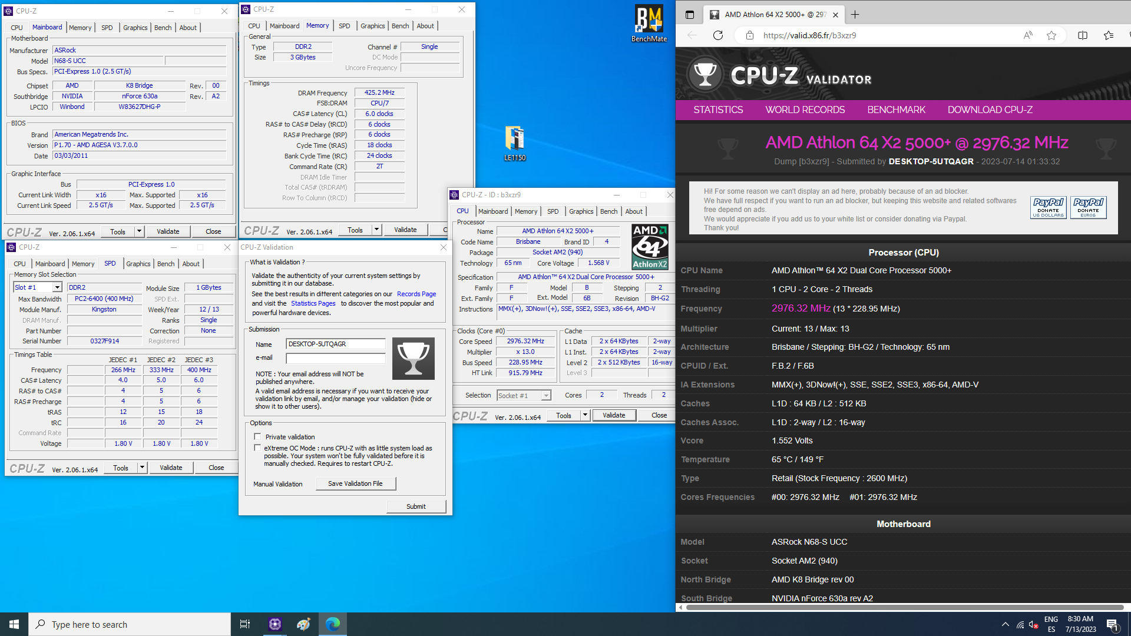Open STATISTICS menu on validator site
Viewport: 1131px width, 636px height.
718,110
